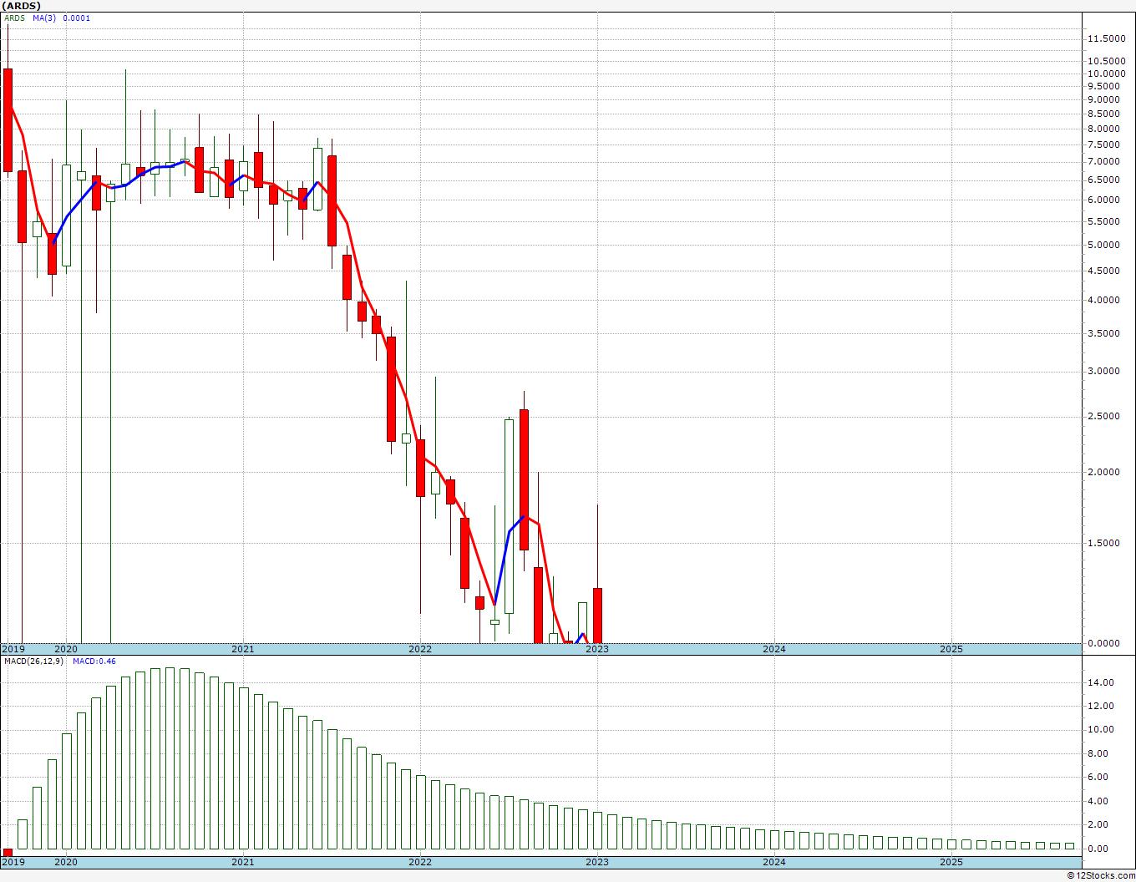Viewport: 1136px width, 882px height.
Task: Select the 2024 marker on price timeline
Action: pyautogui.click(x=773, y=649)
